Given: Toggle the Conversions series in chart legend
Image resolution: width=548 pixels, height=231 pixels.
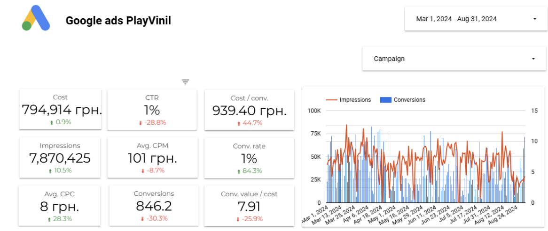Looking at the screenshot, I should [x=403, y=100].
